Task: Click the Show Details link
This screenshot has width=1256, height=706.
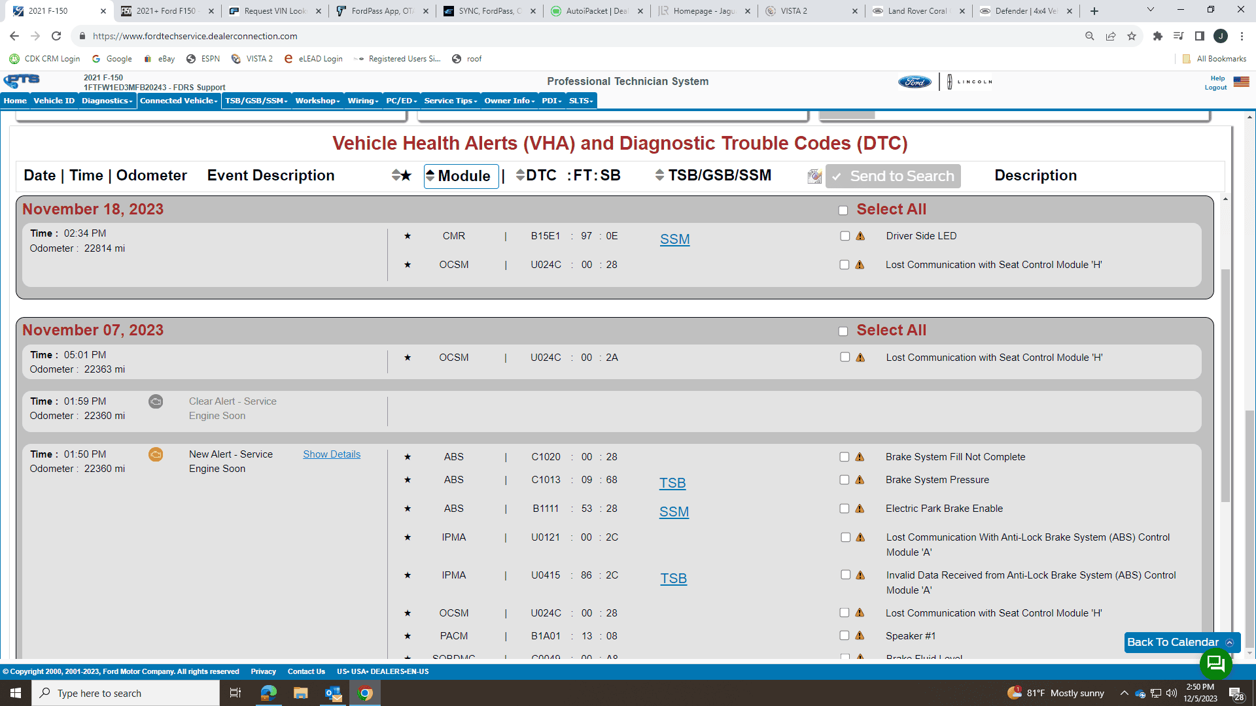Action: [332, 454]
